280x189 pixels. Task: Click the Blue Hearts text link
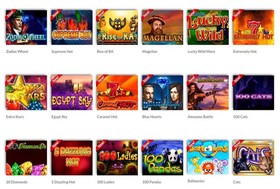(x=152, y=117)
